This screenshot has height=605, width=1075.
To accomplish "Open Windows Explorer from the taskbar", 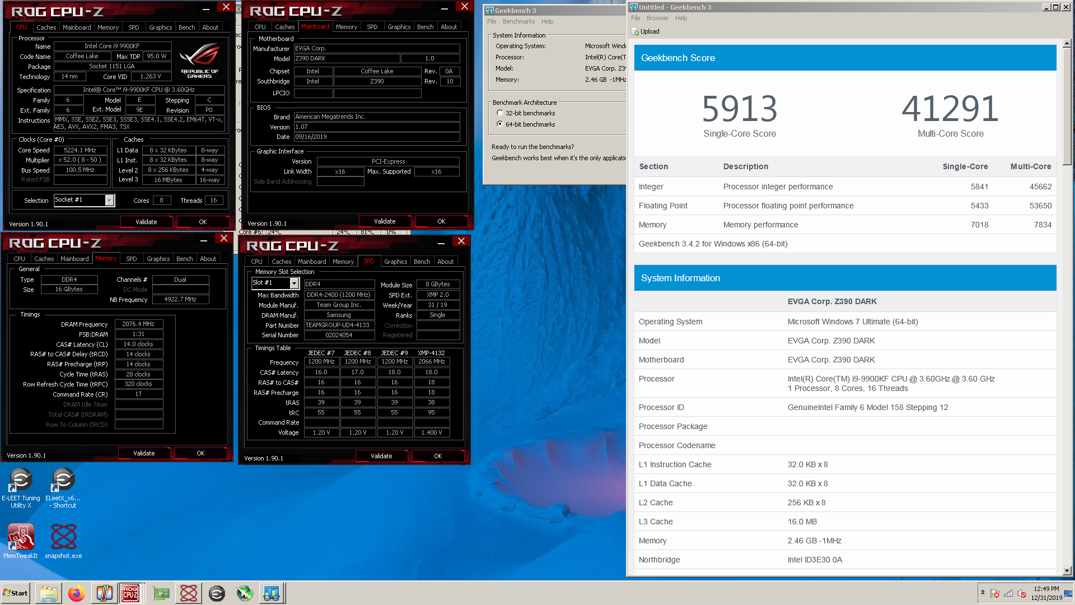I will pyautogui.click(x=49, y=593).
